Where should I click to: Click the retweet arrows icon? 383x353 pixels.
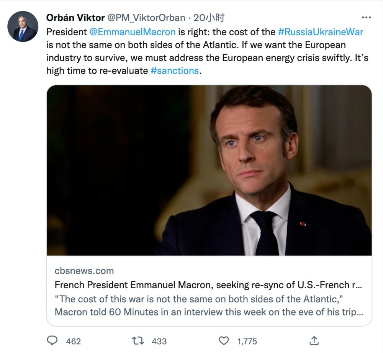tap(137, 340)
